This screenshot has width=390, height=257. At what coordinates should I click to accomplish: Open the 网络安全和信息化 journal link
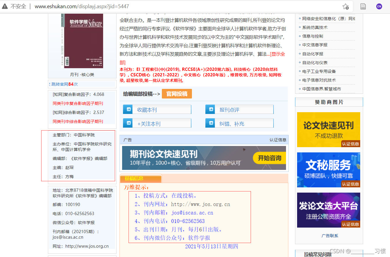(x=329, y=19)
